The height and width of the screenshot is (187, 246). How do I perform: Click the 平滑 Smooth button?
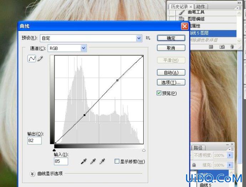[x=171, y=60]
